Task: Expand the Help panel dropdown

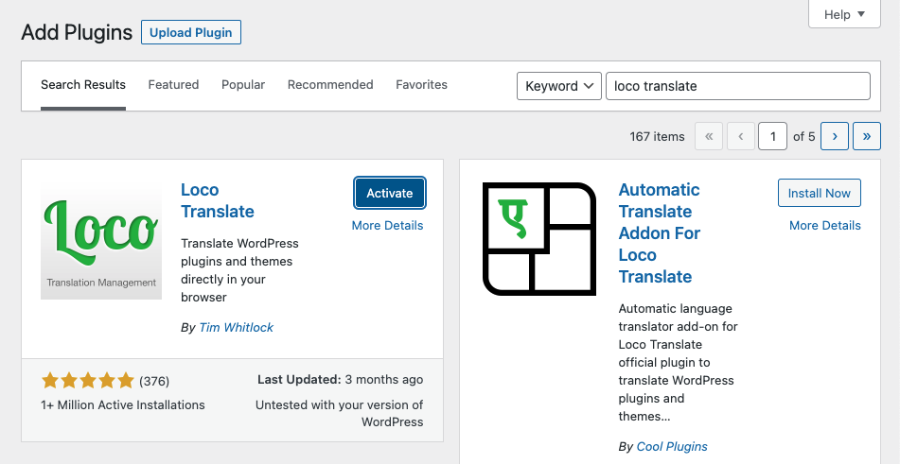Action: click(844, 14)
